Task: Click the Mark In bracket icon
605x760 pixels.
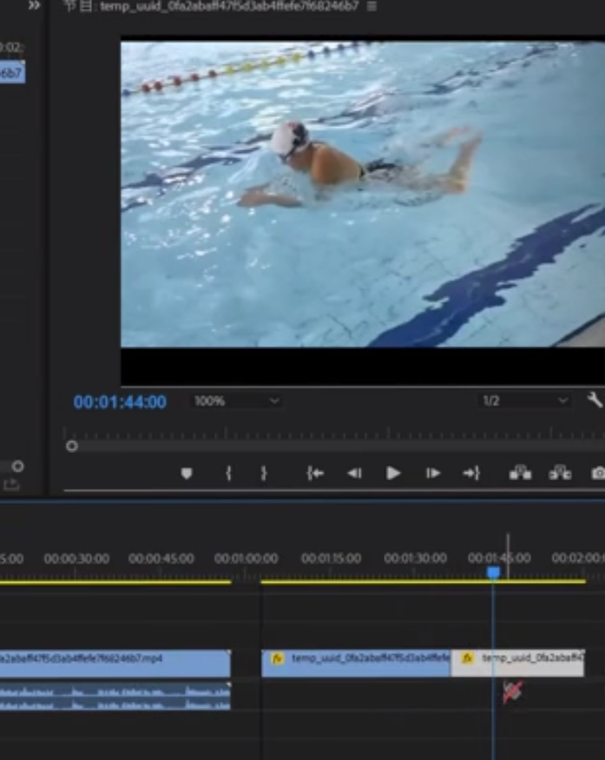Action: pos(228,473)
